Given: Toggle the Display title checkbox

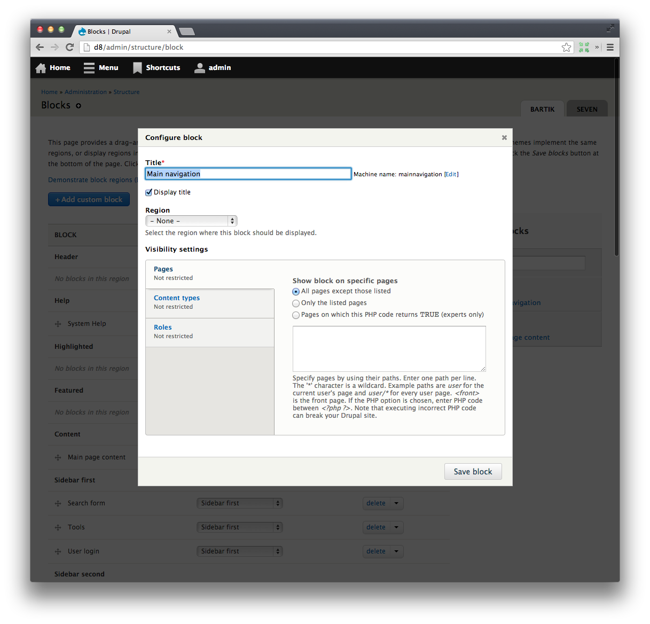Looking at the screenshot, I should tap(149, 192).
